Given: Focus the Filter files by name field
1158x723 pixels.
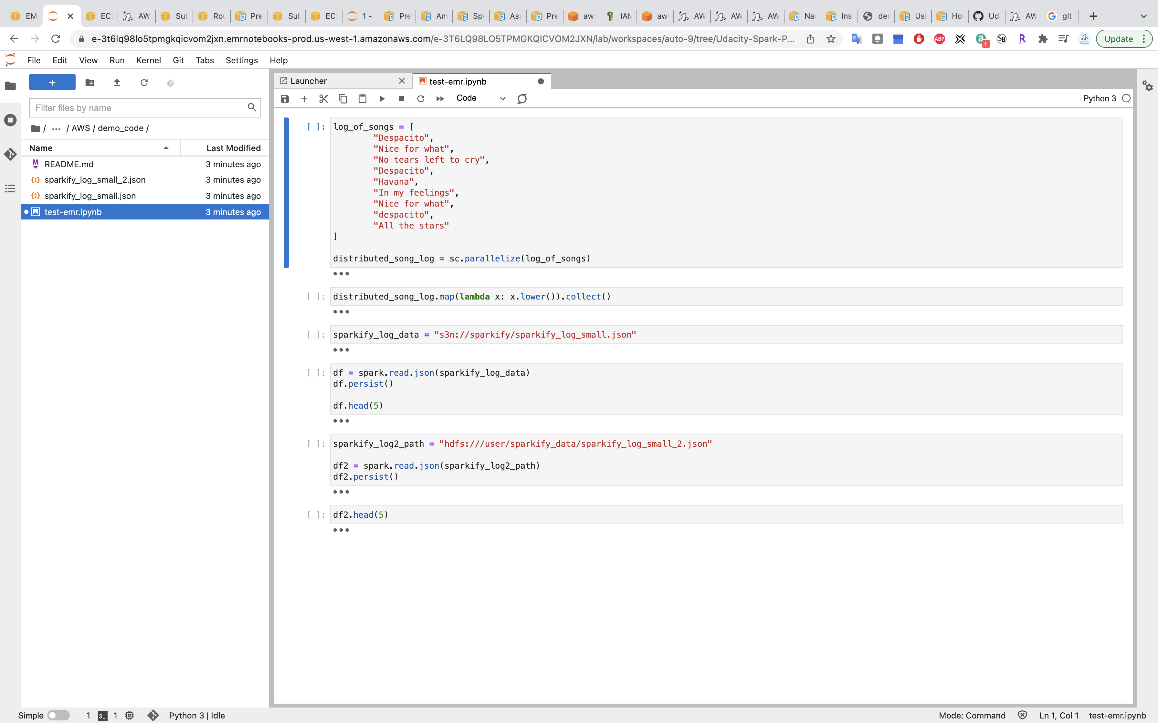Looking at the screenshot, I should (x=139, y=108).
